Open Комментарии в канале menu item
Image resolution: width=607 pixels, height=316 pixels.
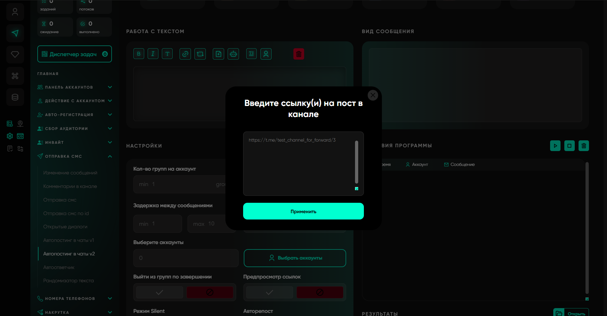[x=70, y=186]
